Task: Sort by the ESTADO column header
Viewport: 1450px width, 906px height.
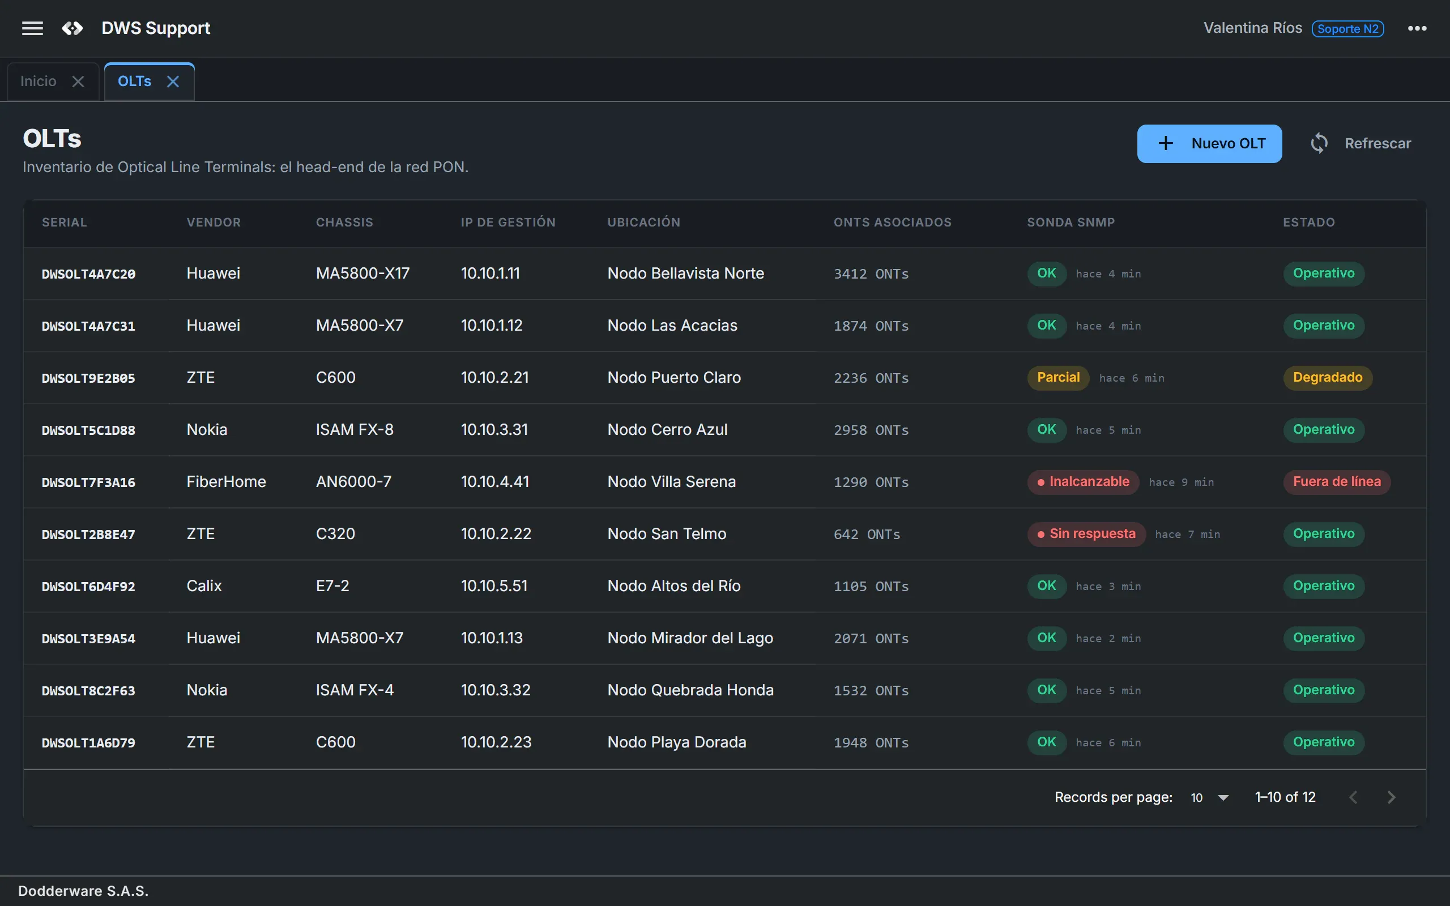Action: coord(1308,223)
